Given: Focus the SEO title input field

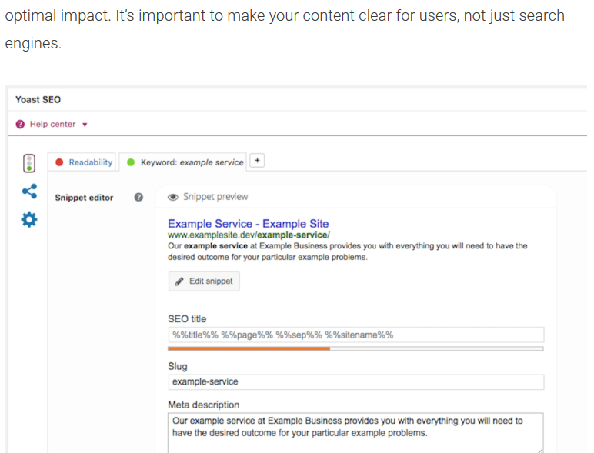Looking at the screenshot, I should (356, 335).
